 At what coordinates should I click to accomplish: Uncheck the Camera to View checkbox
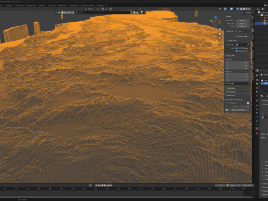tap(236, 51)
